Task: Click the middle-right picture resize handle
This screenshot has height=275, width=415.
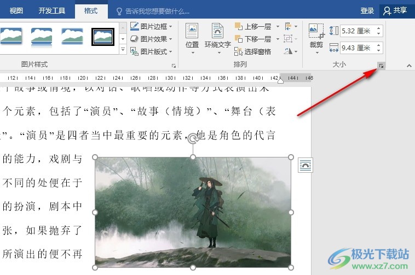Action: point(291,212)
